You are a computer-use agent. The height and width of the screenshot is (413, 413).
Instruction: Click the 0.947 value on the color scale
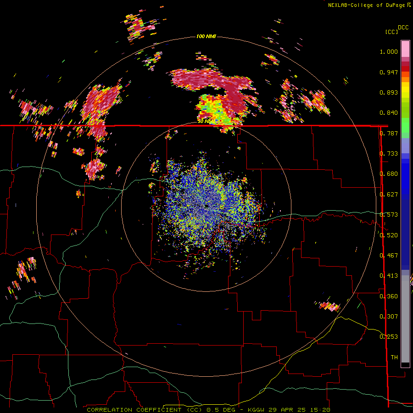[389, 72]
